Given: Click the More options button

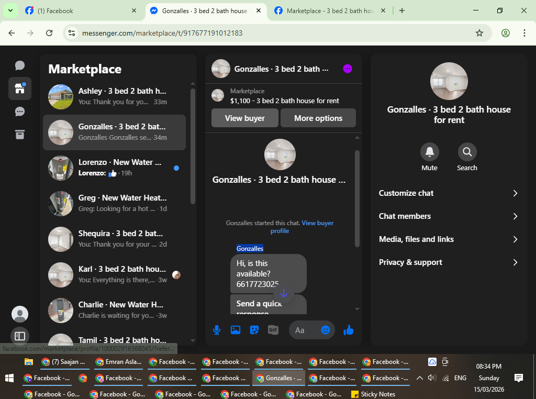Looking at the screenshot, I should (x=318, y=118).
